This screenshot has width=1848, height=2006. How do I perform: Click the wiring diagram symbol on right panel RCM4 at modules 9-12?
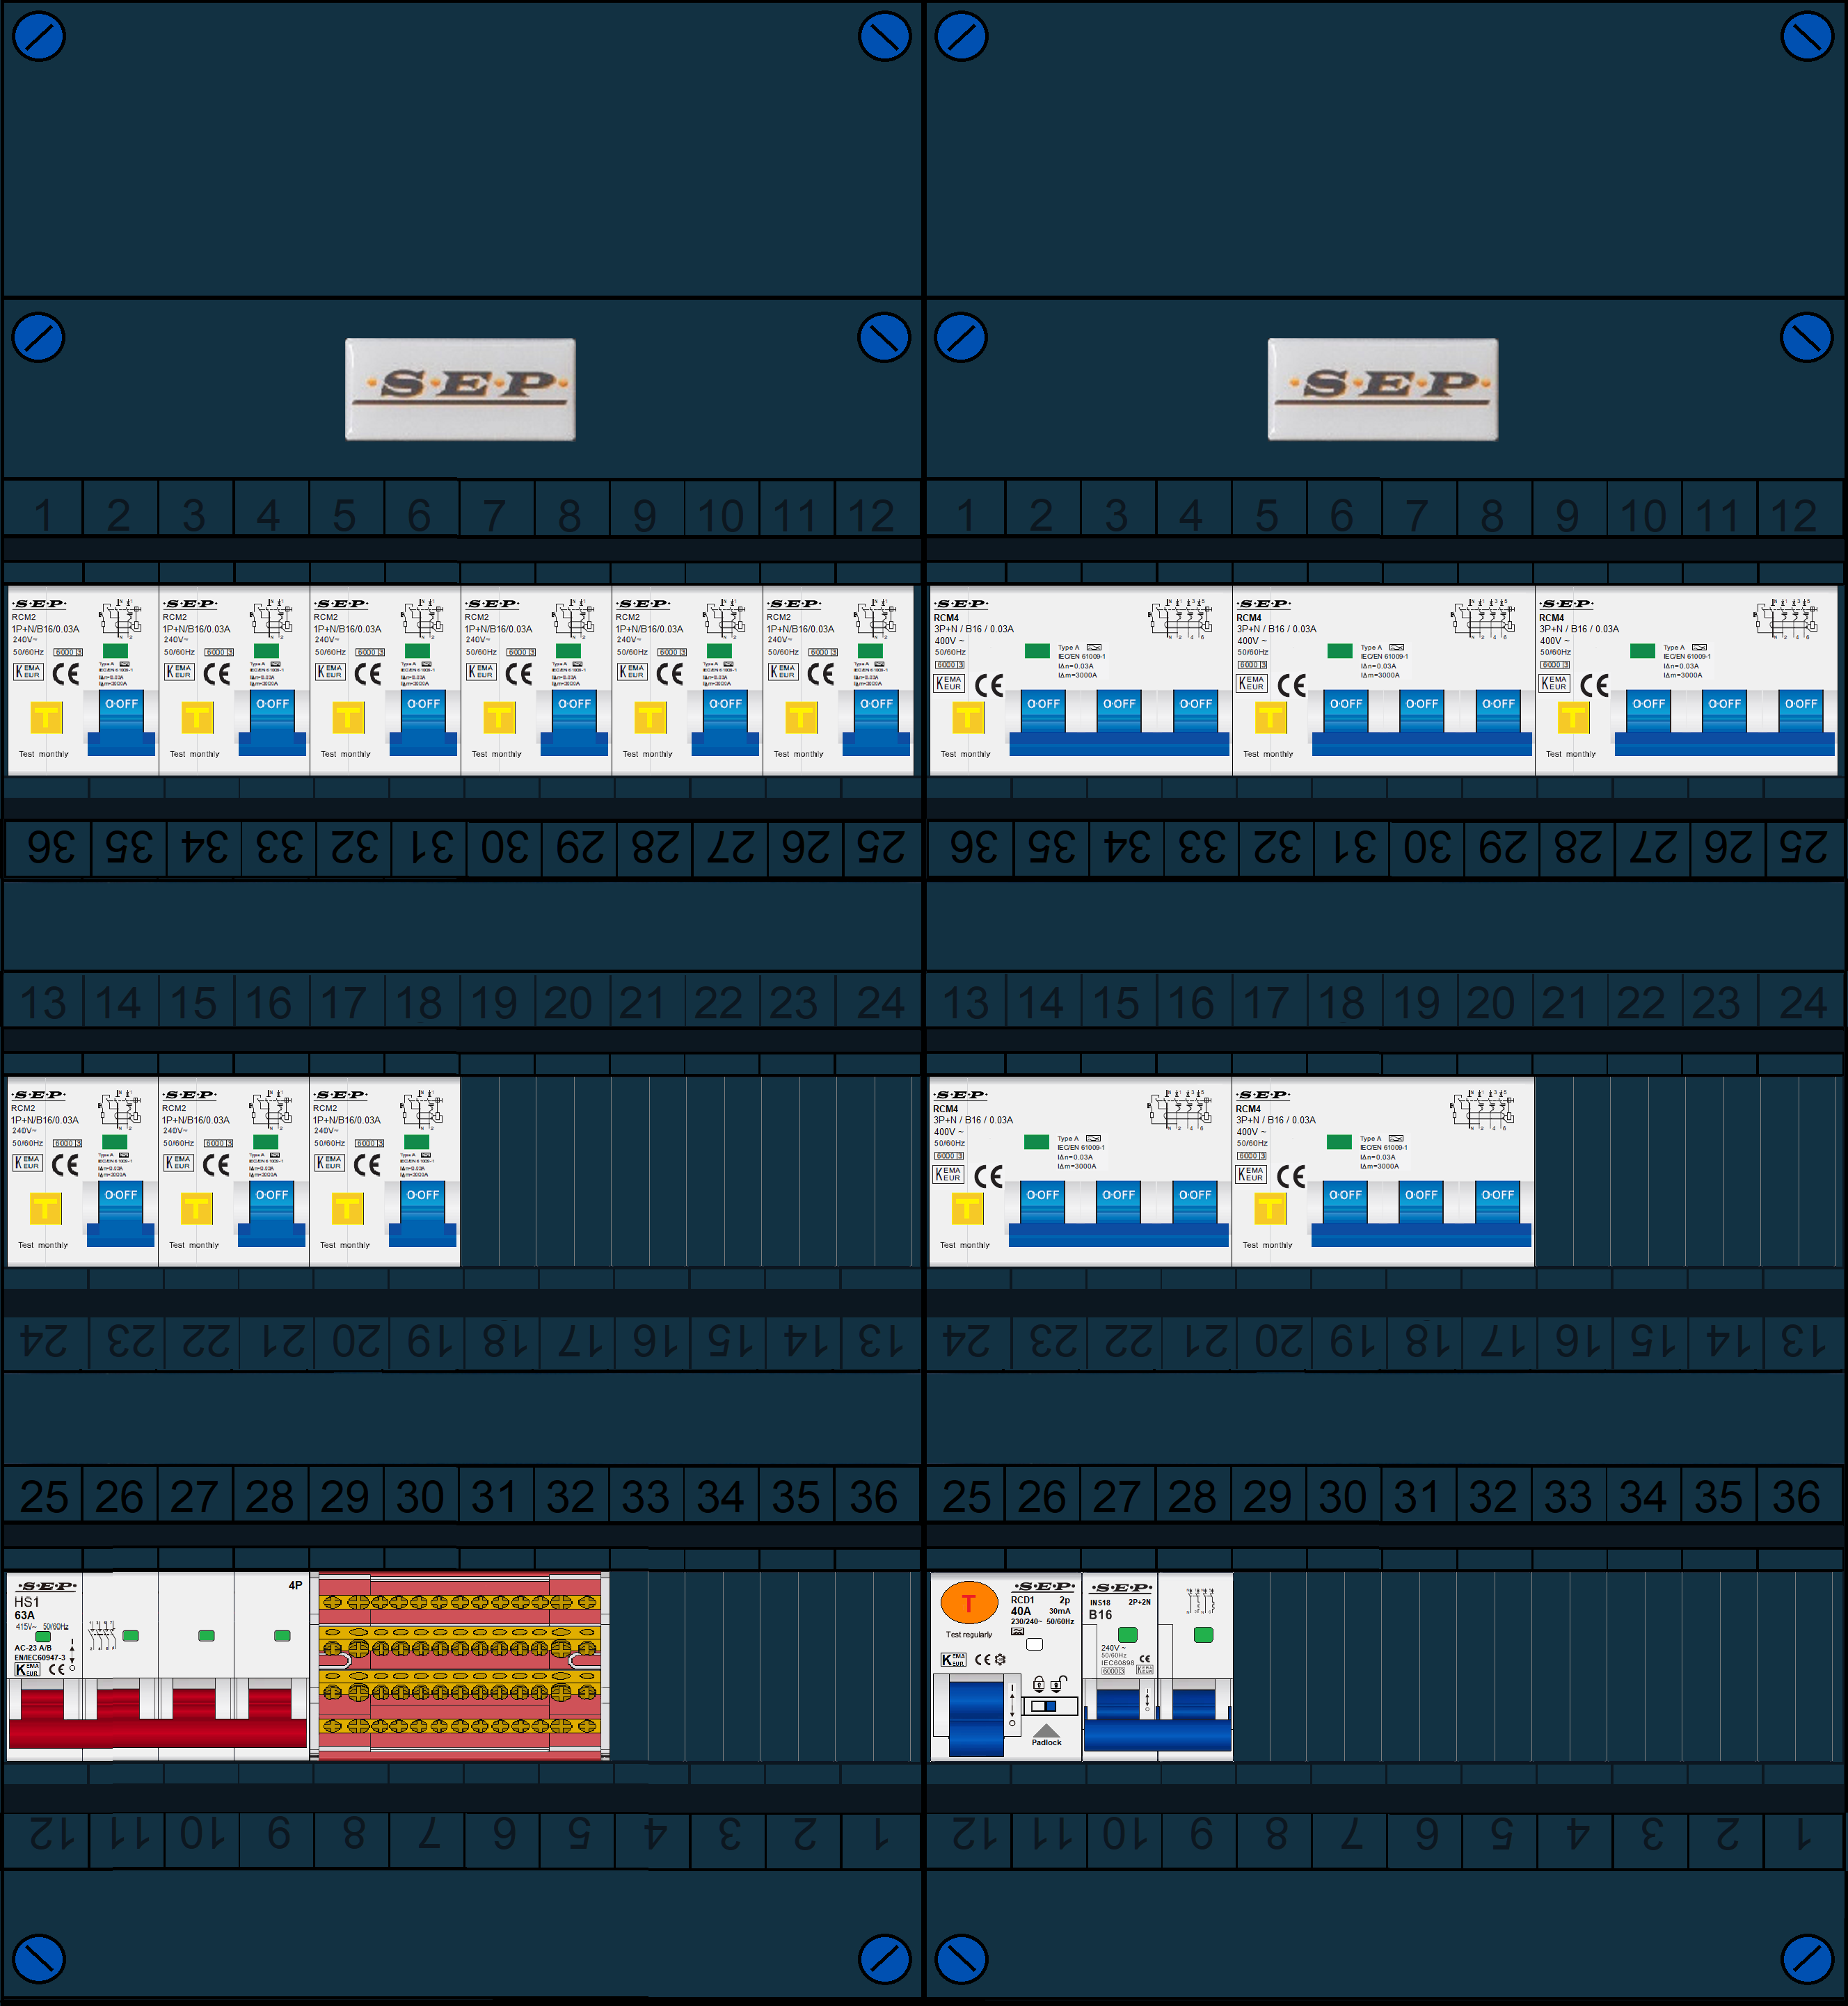(x=1787, y=618)
